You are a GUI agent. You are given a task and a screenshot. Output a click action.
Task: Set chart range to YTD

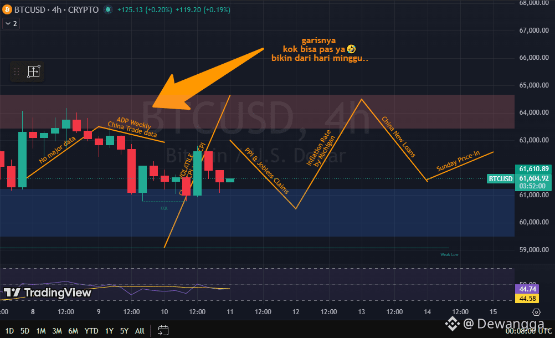point(91,331)
